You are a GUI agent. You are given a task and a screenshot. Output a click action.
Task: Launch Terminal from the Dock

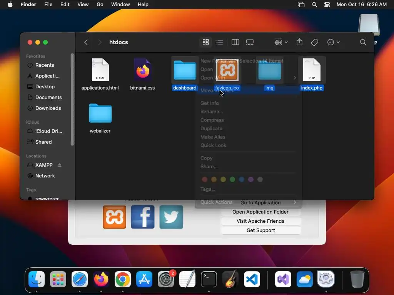click(x=209, y=279)
